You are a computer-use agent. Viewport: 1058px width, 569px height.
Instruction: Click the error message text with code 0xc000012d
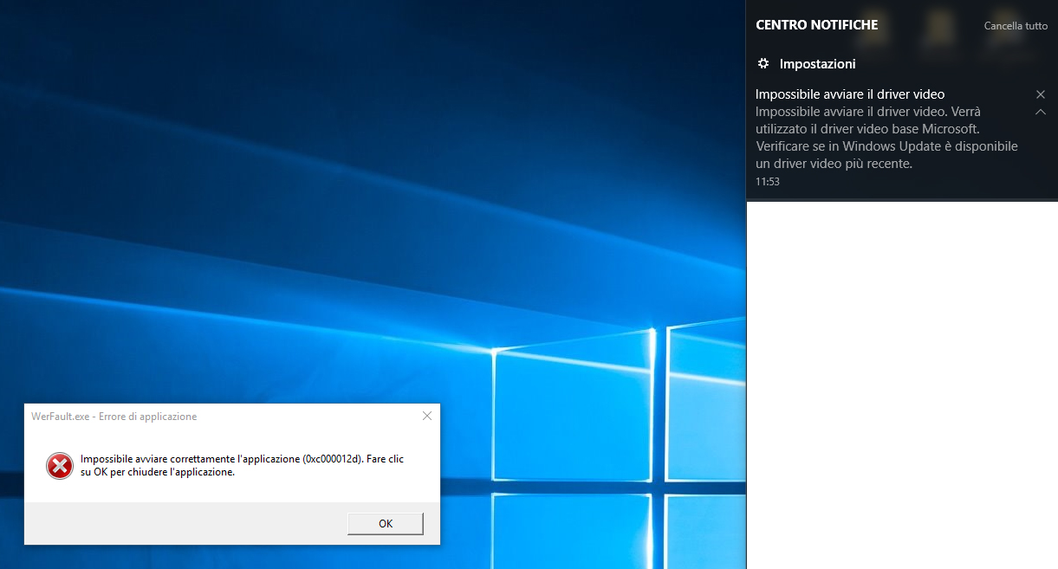pos(242,465)
